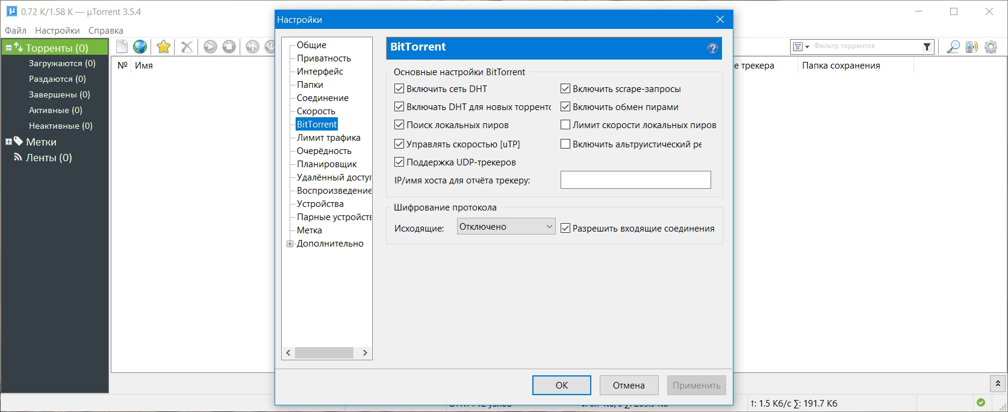Click the Remove torrent X icon
This screenshot has width=1008, height=412.
tap(187, 46)
